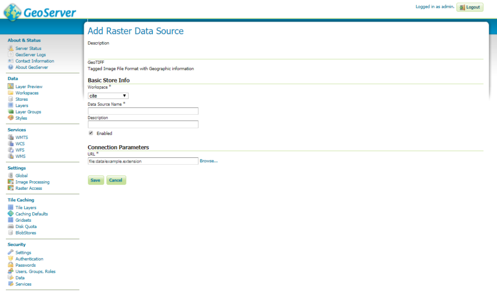Select a workspace from the cite combobox
Viewport: 497px width, 291px height.
108,95
